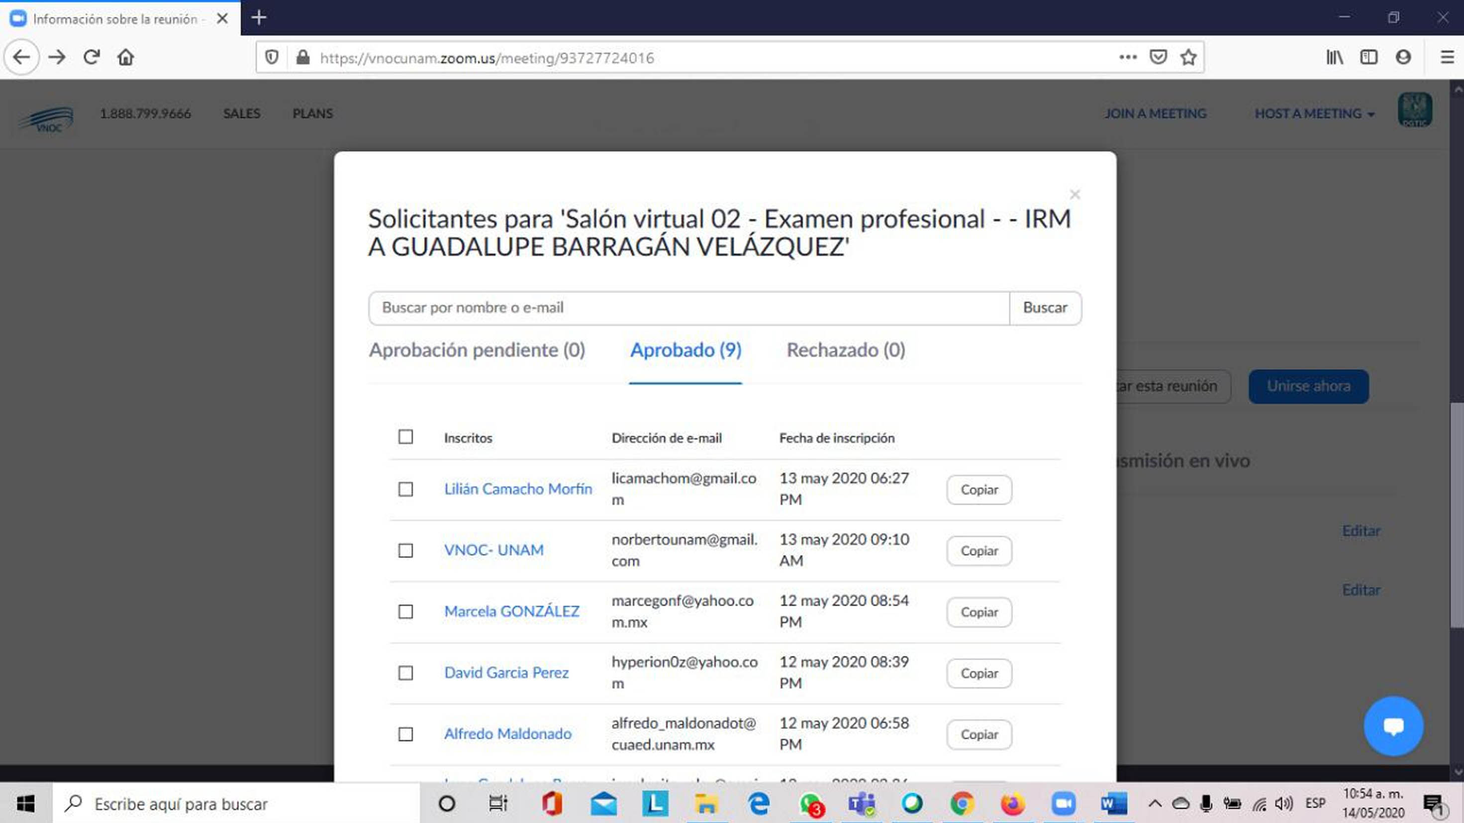Open a new browser tab

pyautogui.click(x=259, y=17)
